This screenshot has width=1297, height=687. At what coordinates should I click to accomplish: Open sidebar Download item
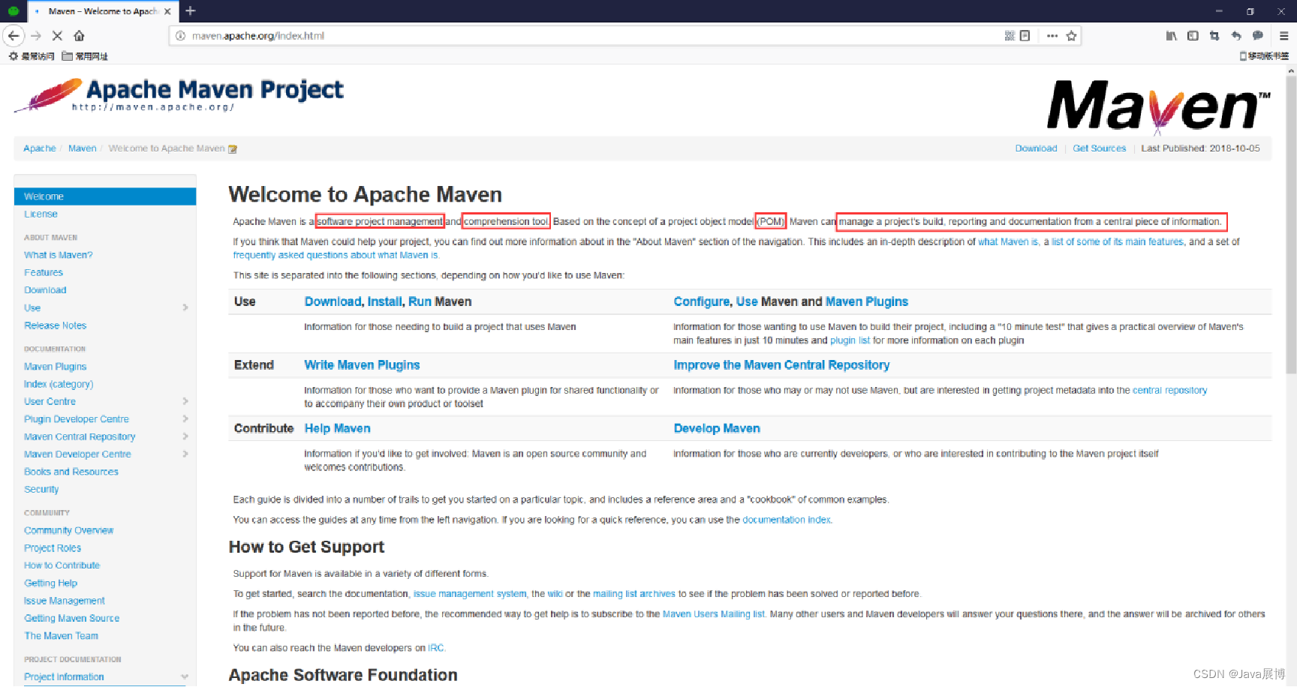45,290
